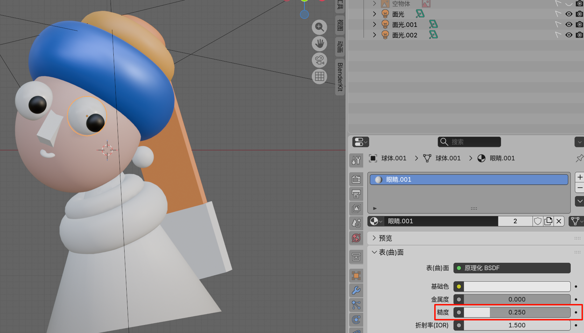Viewport: 584px width, 333px height.
Task: Click the 搜索 search field in properties
Action: 469,142
